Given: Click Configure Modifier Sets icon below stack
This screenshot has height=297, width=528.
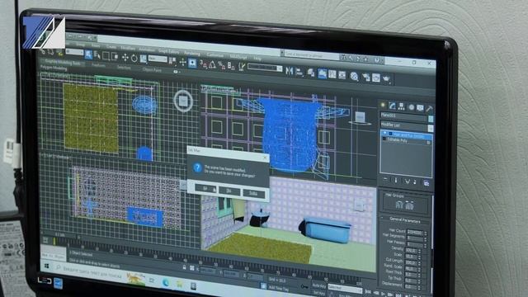Looking at the screenshot, I should pyautogui.click(x=427, y=183).
